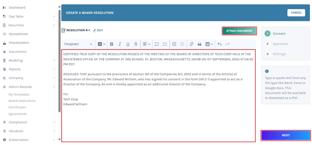Click inside the resolution text editor area
Viewport: 312px width, 145px height.
158,96
